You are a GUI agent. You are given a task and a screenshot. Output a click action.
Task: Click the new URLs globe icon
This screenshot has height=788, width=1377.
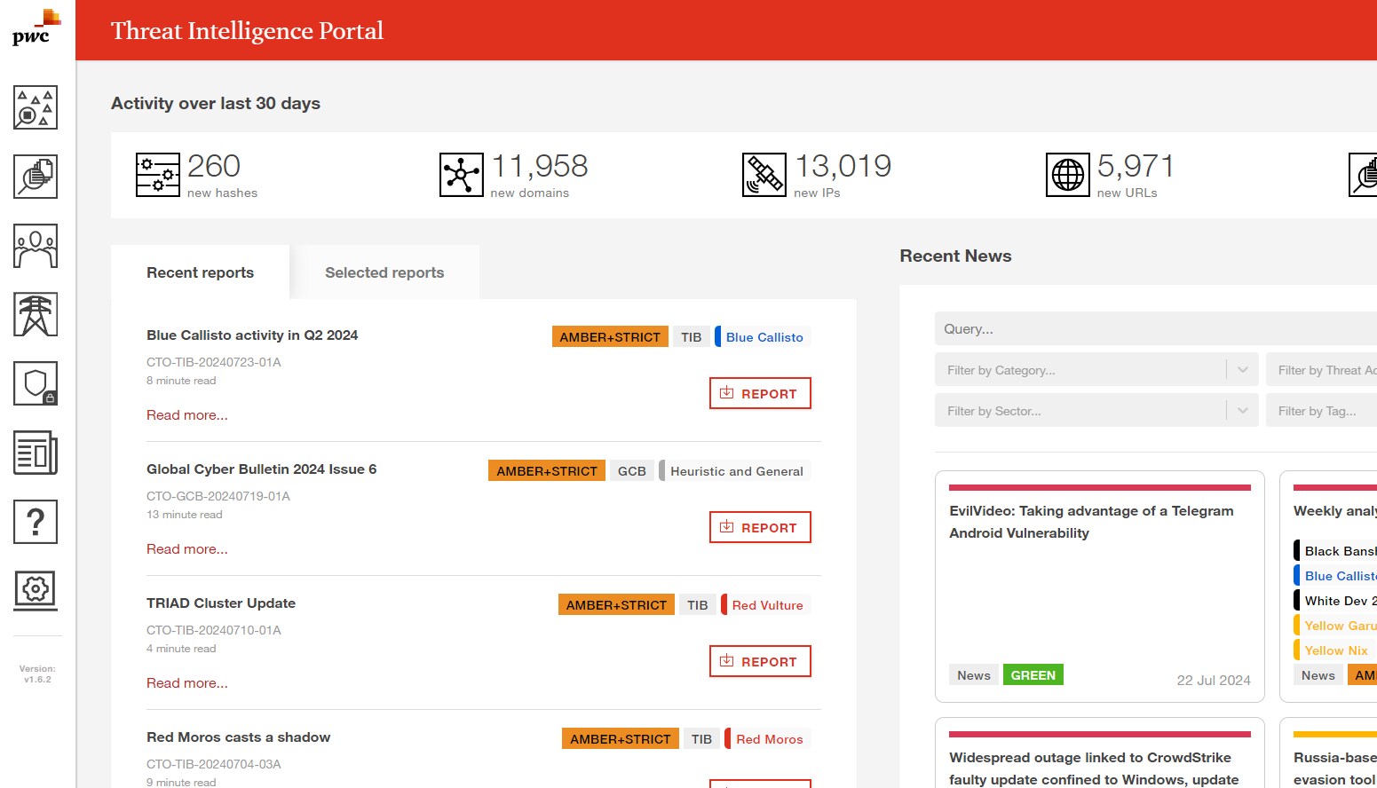pyautogui.click(x=1068, y=175)
